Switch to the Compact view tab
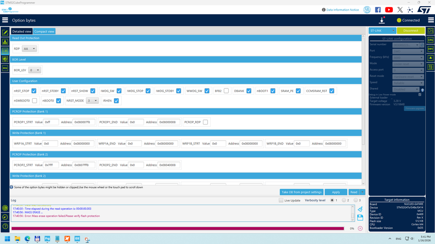Screen dimensions: 435x244 click(x=44, y=31)
